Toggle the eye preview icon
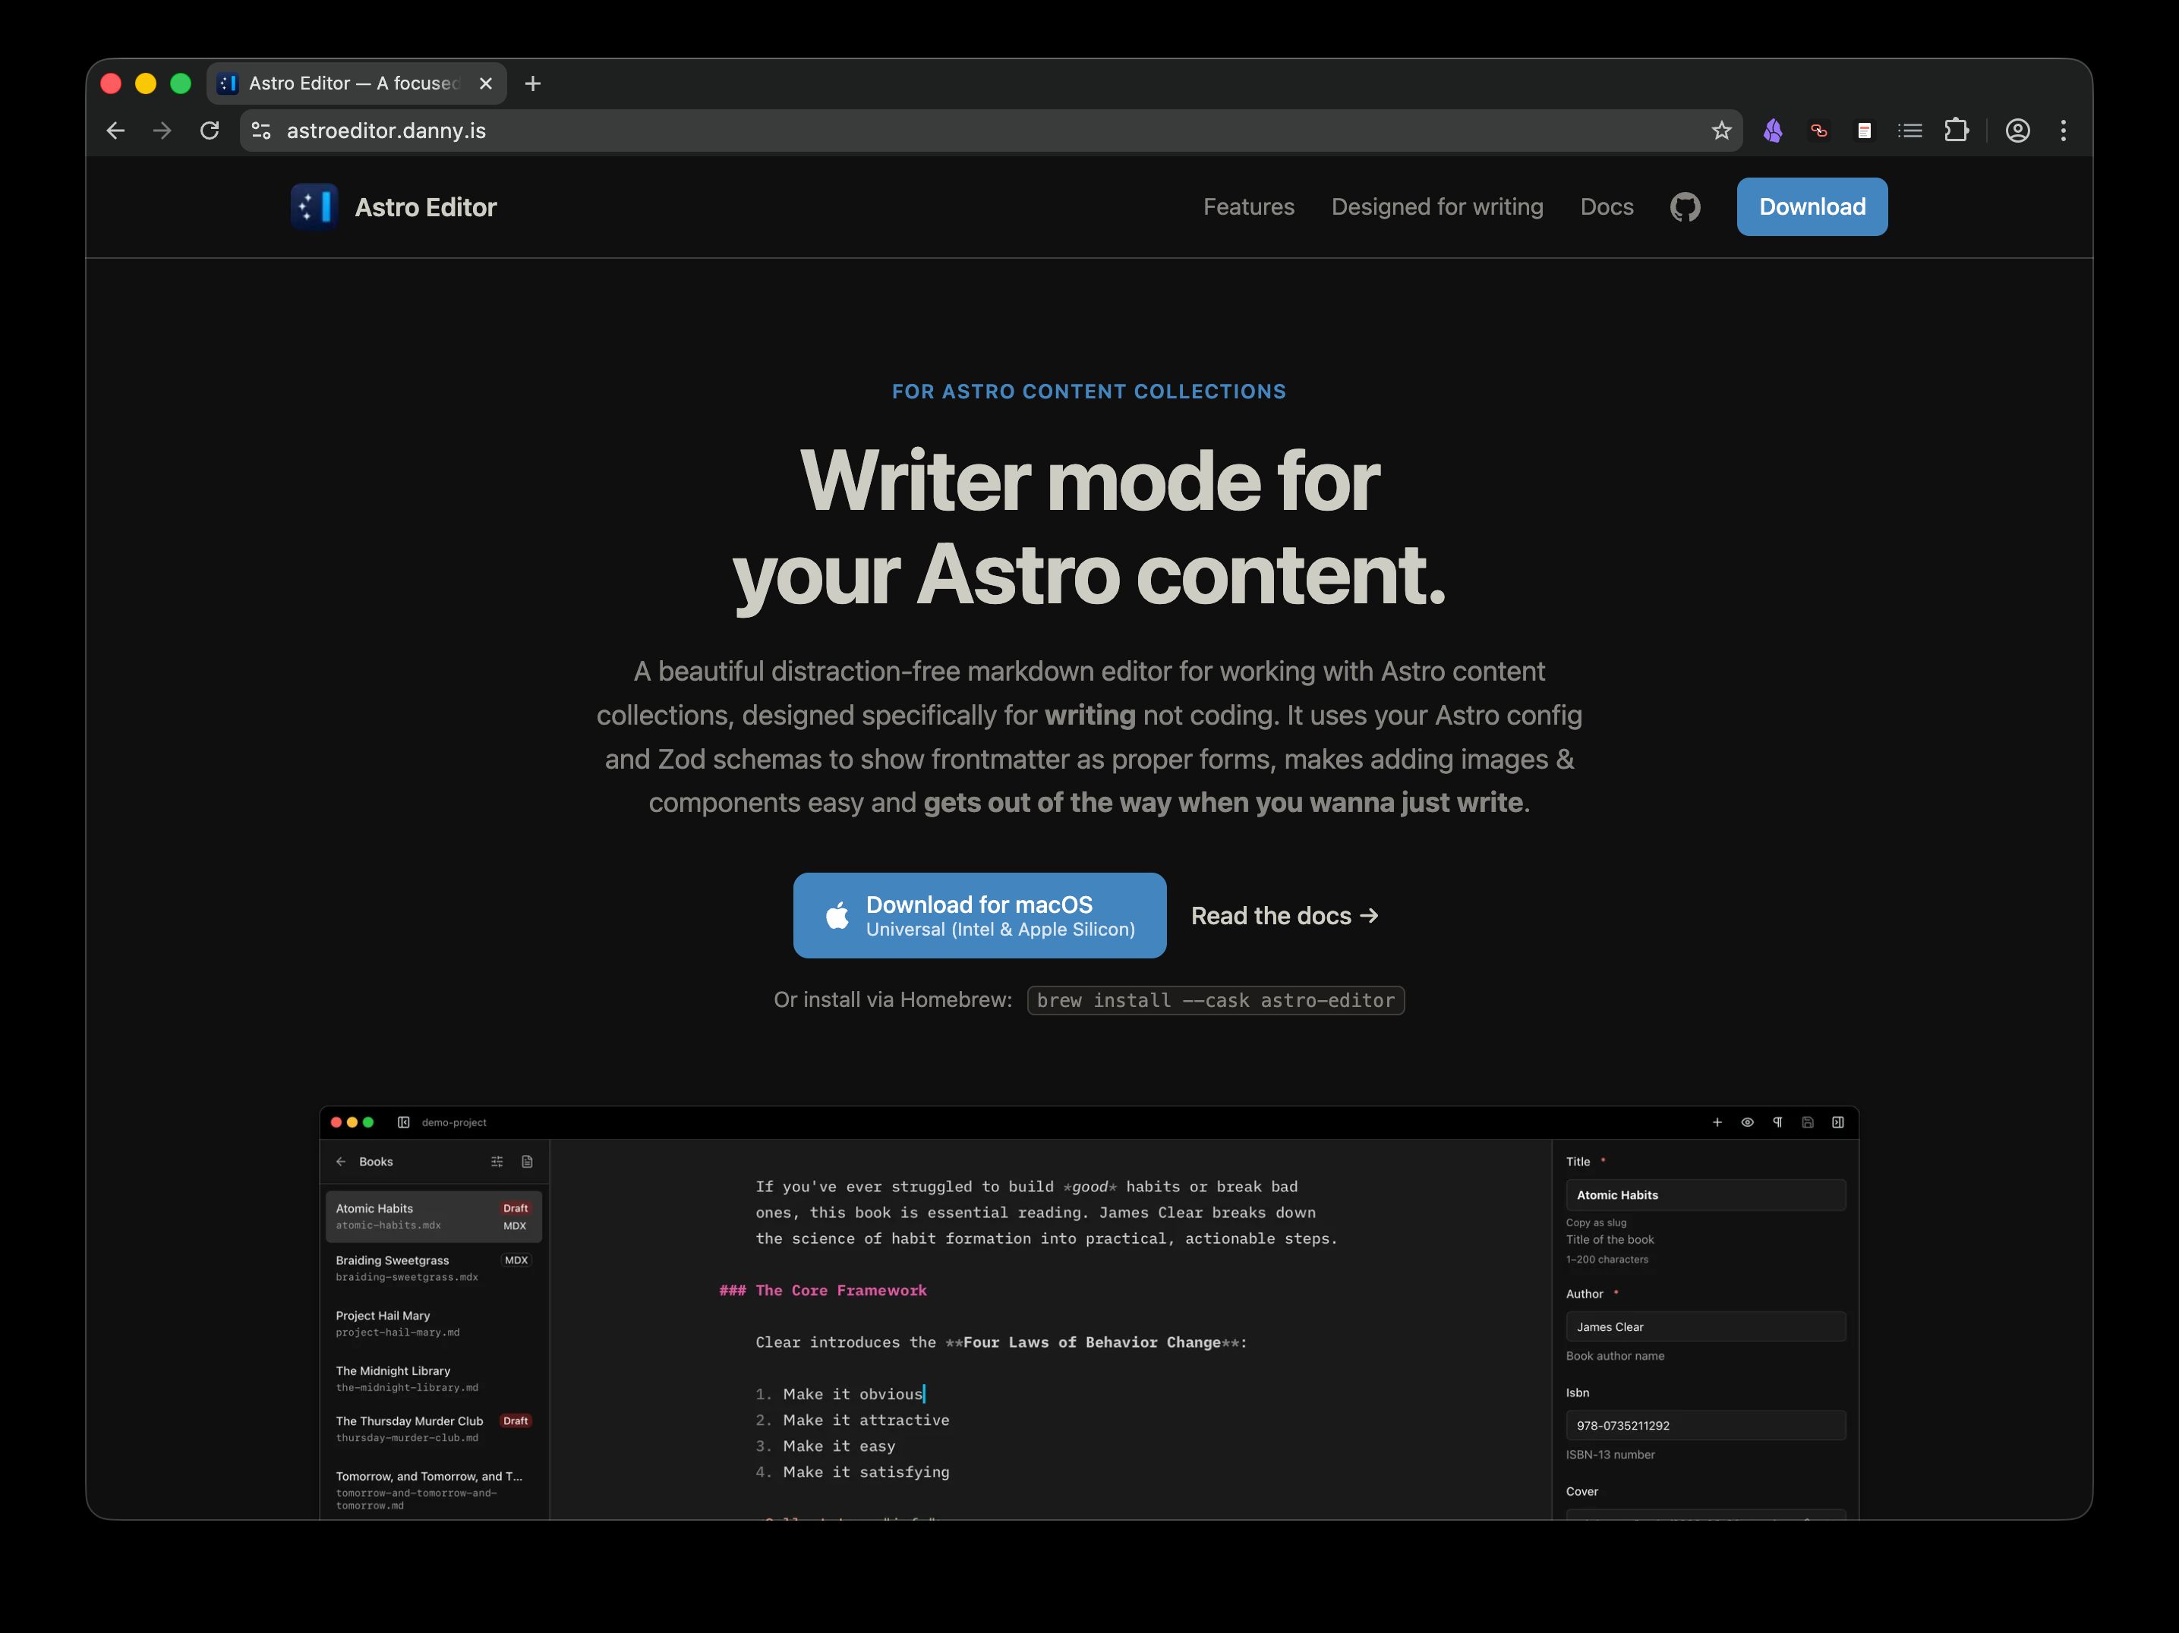The width and height of the screenshot is (2179, 1633). click(1748, 1122)
